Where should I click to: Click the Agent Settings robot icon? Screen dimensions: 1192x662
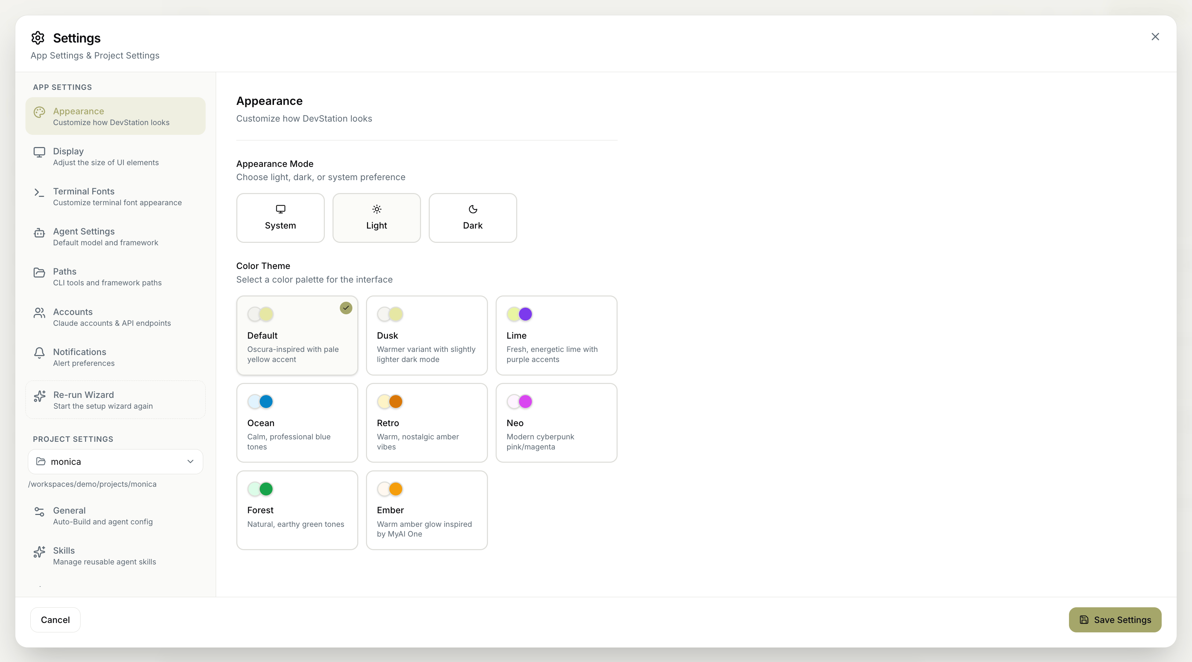(39, 232)
